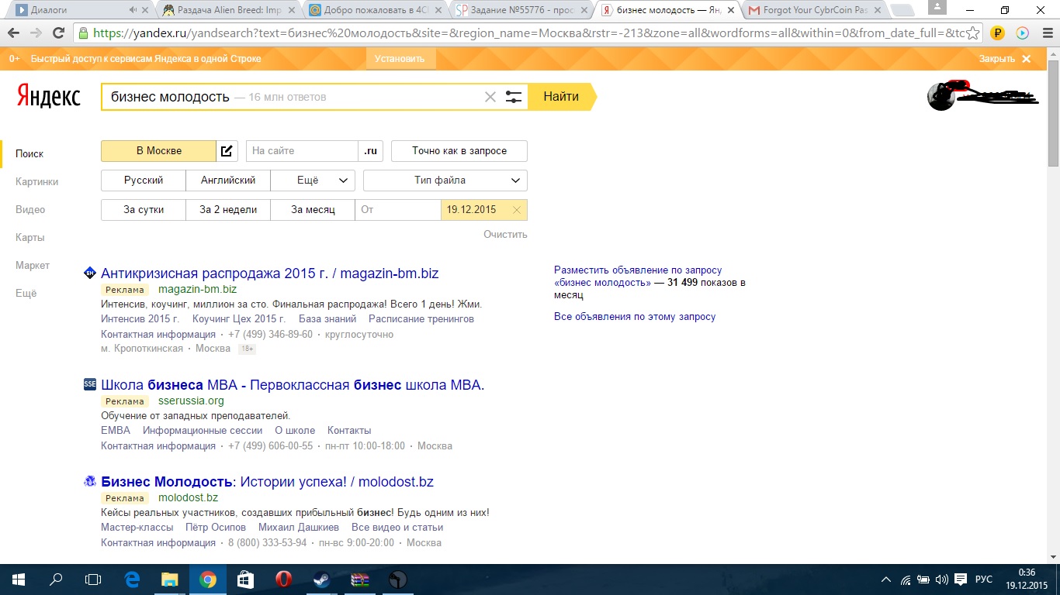1060x595 pixels.
Task: Open 'Школа бизнеса MBA' result title
Action: pos(293,385)
